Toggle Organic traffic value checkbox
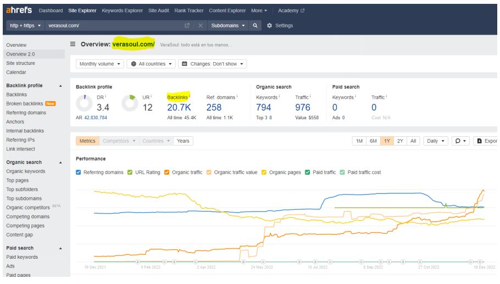 (209, 172)
